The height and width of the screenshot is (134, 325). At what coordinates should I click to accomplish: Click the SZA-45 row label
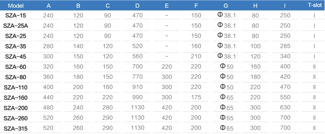point(15,57)
